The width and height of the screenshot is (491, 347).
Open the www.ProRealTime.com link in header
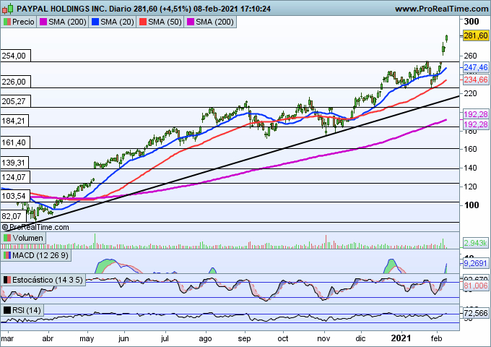(441, 9)
